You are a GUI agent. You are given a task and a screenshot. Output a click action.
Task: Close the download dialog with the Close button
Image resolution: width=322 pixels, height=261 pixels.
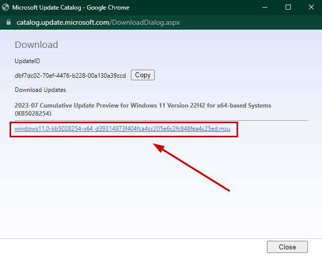click(x=287, y=247)
